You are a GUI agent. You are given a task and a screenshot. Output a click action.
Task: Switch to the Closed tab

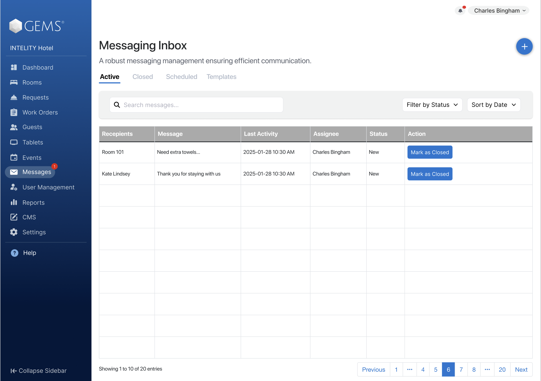tap(143, 77)
